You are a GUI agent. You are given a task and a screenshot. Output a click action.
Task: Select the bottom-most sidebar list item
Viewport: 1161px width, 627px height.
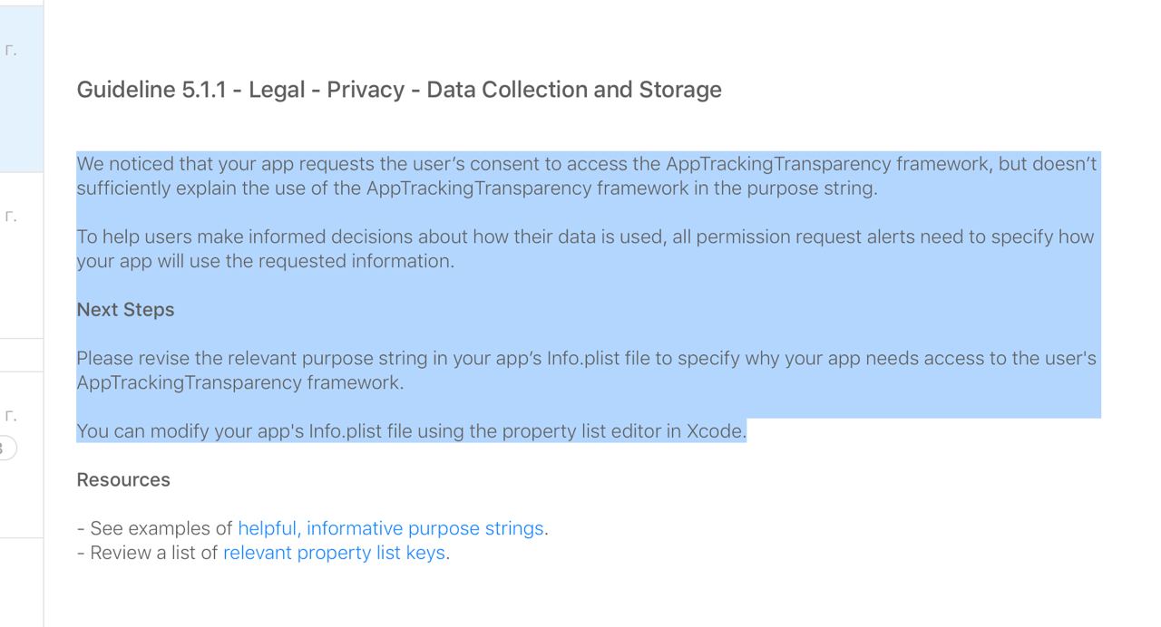(21, 582)
